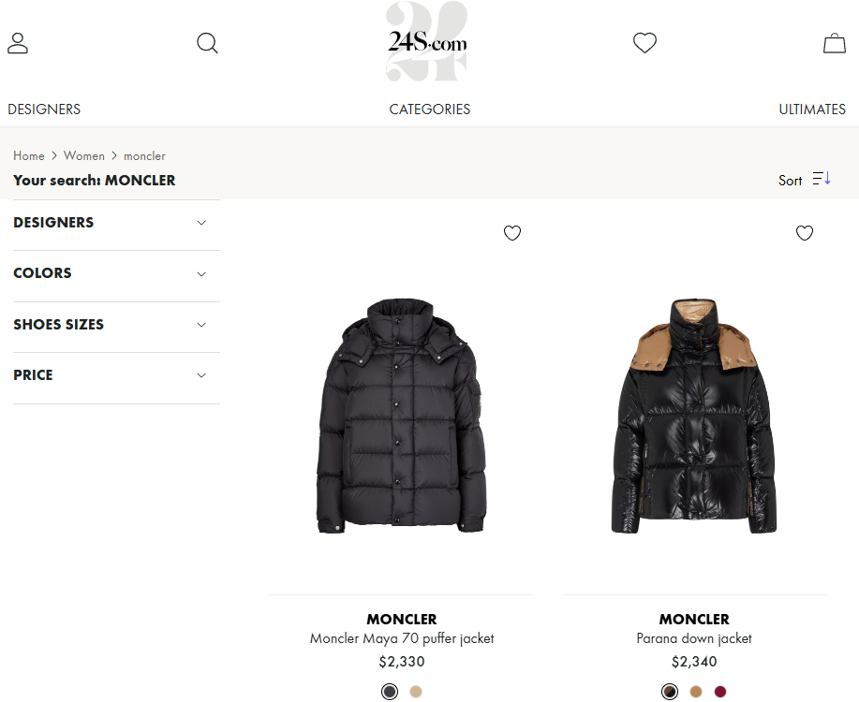Open the user account icon

pyautogui.click(x=18, y=43)
